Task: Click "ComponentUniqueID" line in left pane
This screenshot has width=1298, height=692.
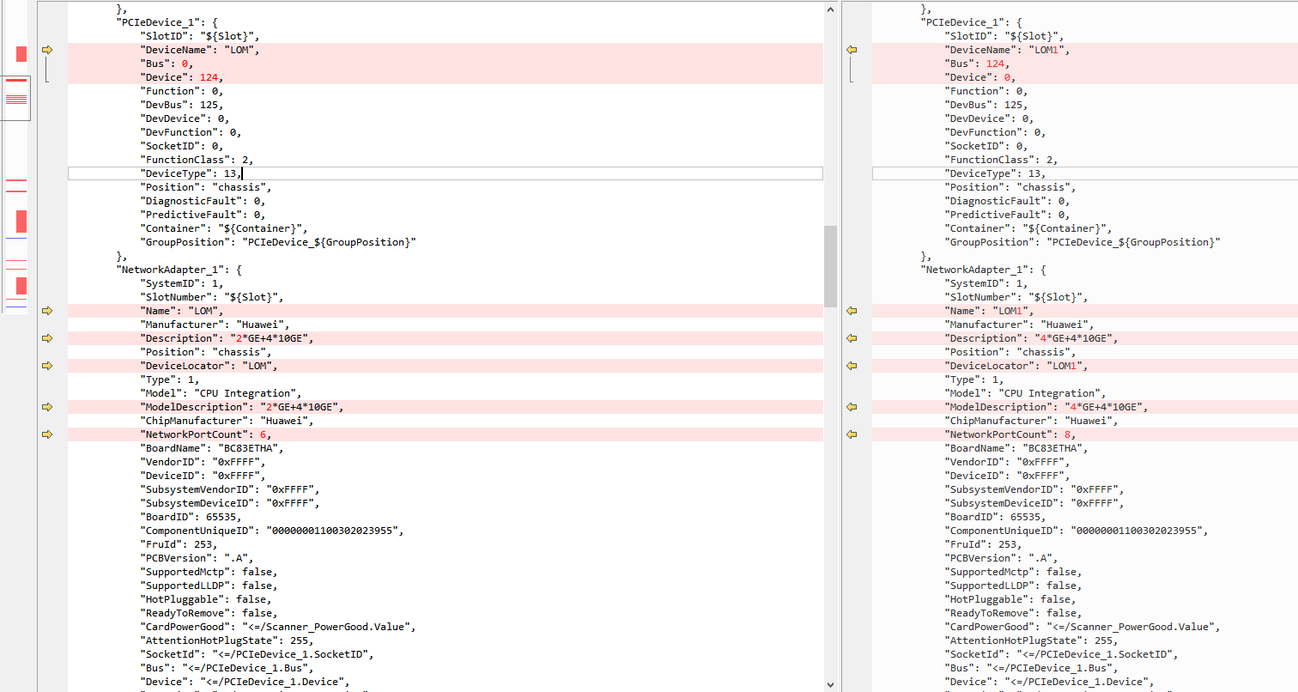Action: click(272, 531)
